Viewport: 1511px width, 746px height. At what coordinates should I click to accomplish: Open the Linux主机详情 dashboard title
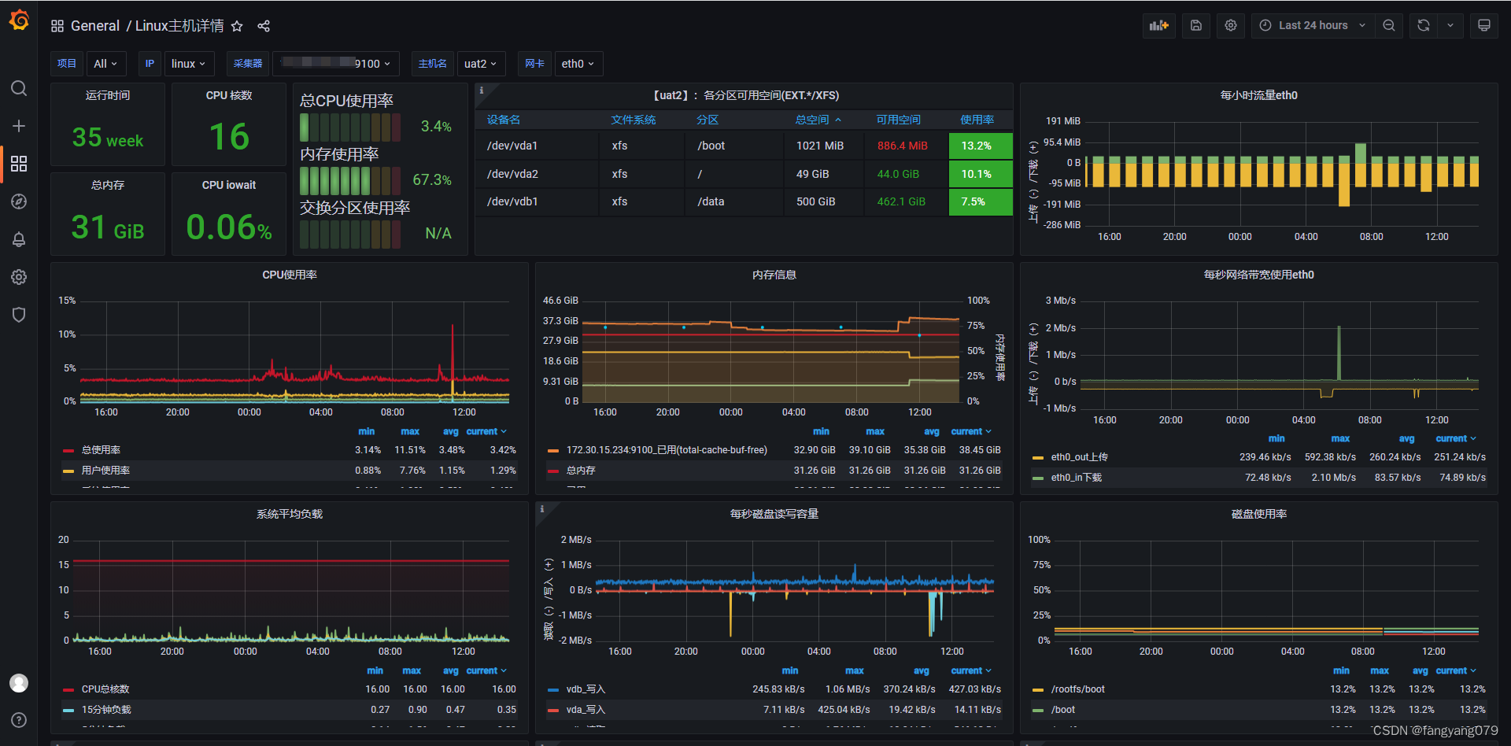click(179, 26)
